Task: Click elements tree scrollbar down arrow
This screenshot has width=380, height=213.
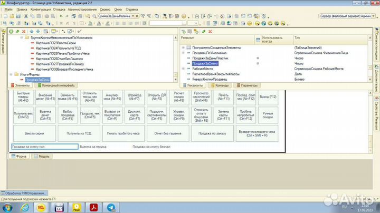Action: [176, 80]
